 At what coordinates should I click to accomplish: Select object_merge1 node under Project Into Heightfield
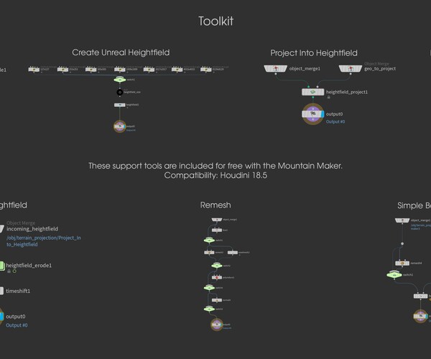tap(275, 68)
